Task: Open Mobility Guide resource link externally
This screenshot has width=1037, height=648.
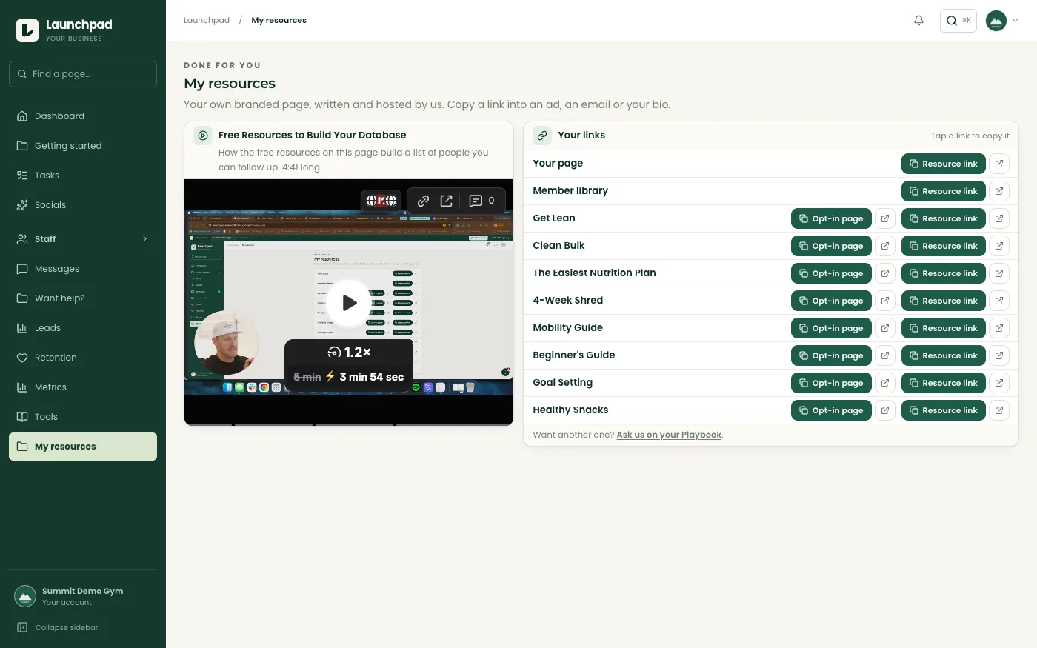Action: 999,328
